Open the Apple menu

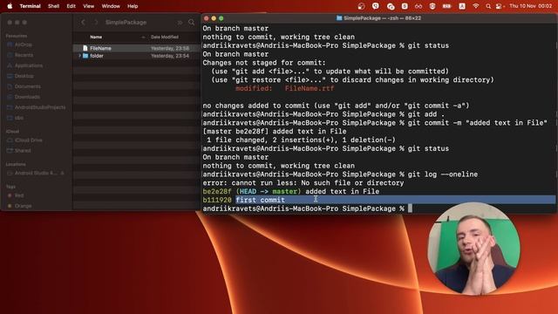point(10,6)
